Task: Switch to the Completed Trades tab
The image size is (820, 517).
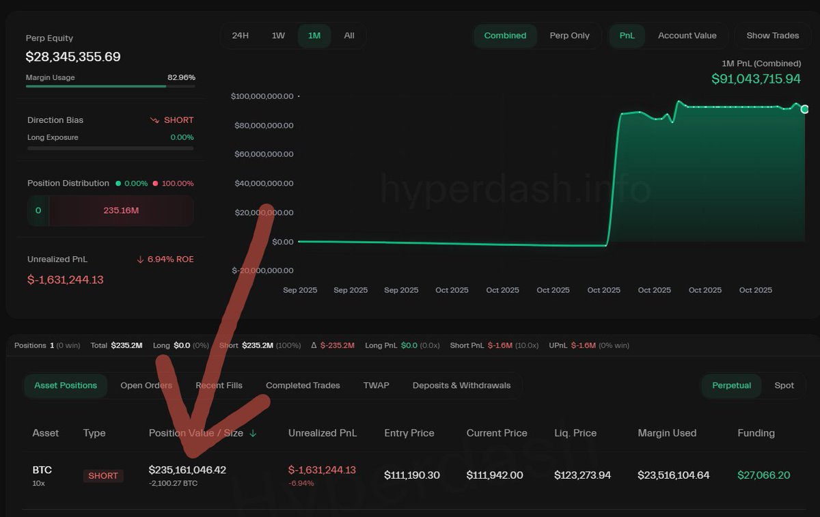Action: pyautogui.click(x=303, y=385)
